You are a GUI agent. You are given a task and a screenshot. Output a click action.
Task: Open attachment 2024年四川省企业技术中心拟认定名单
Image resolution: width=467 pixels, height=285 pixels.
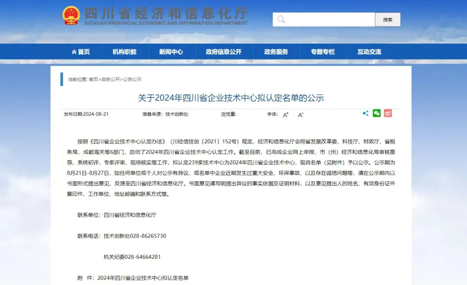click(x=143, y=278)
